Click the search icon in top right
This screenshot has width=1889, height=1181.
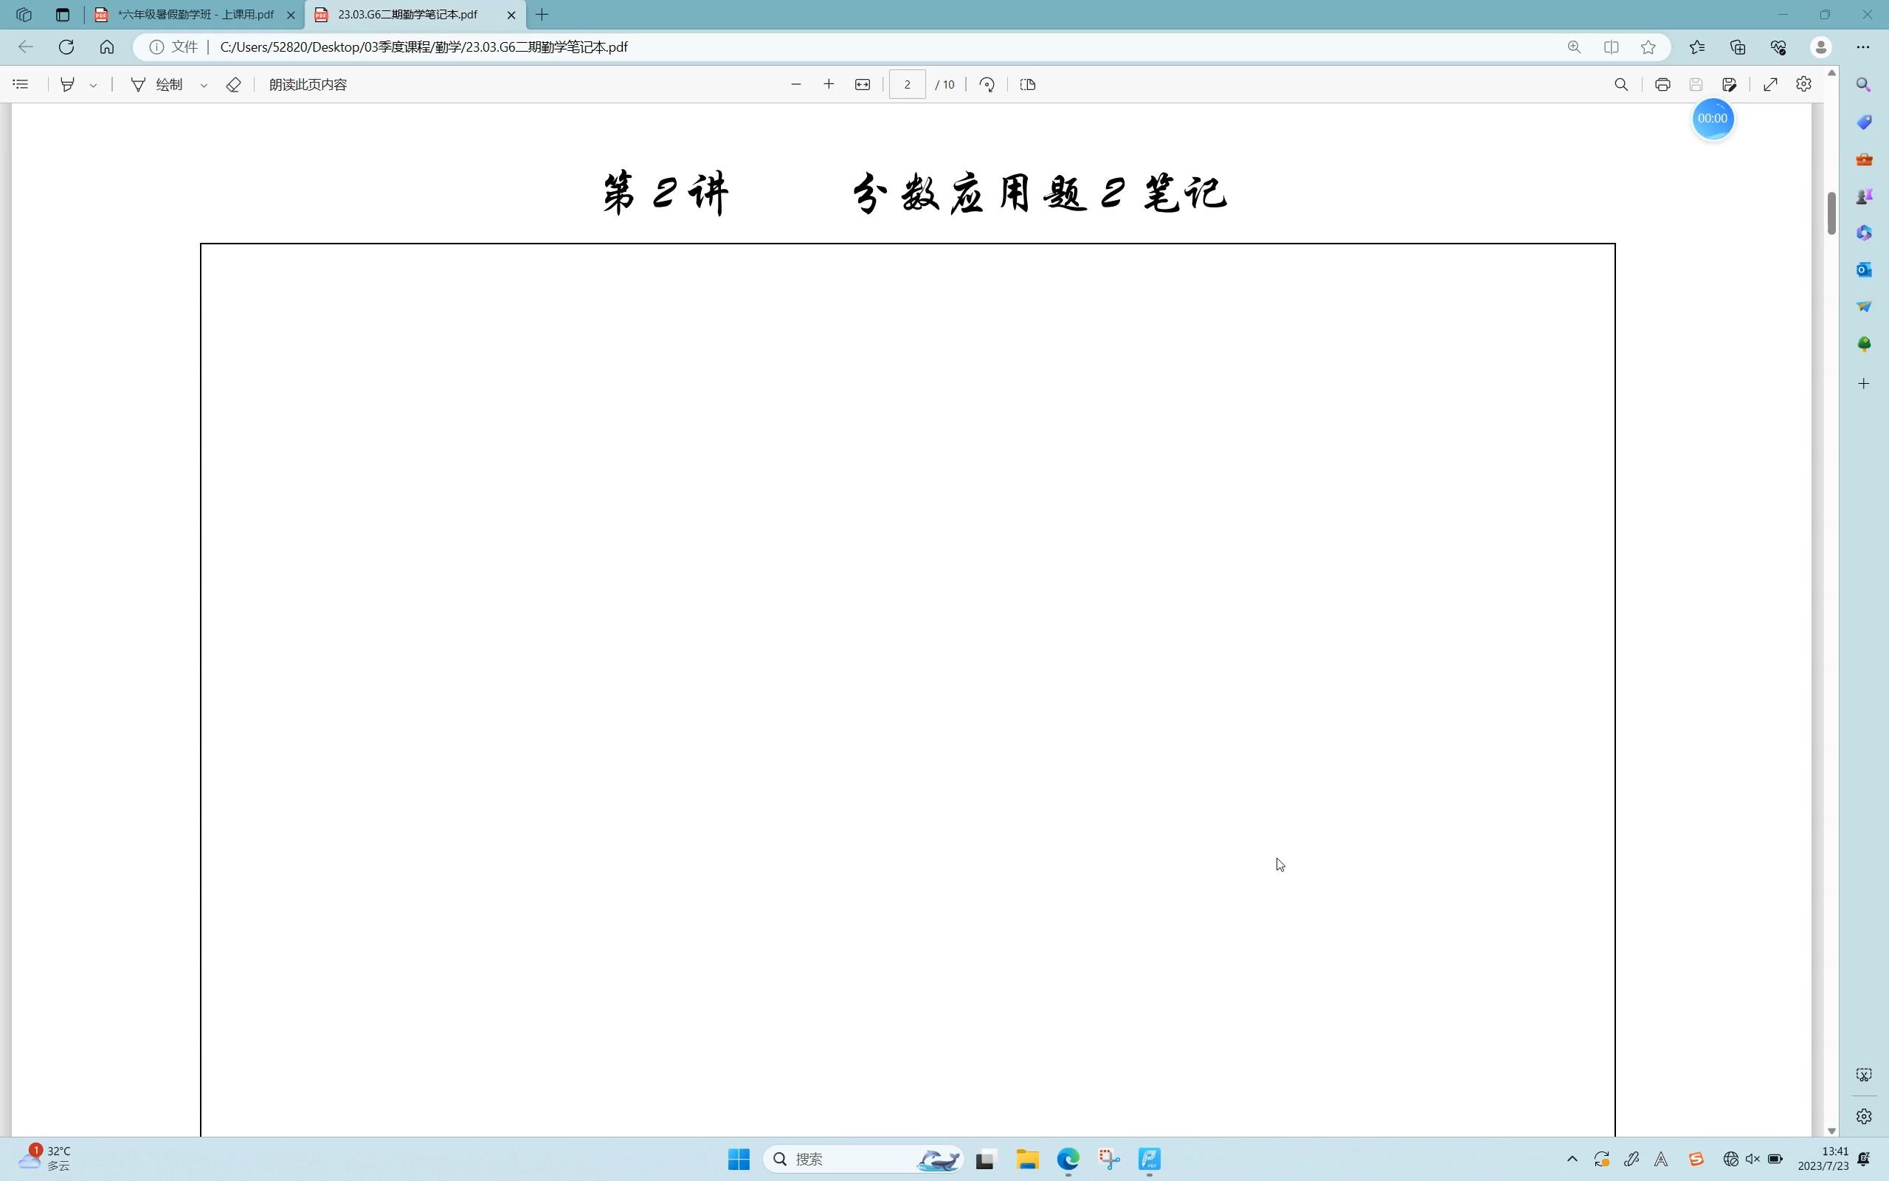click(x=1621, y=84)
